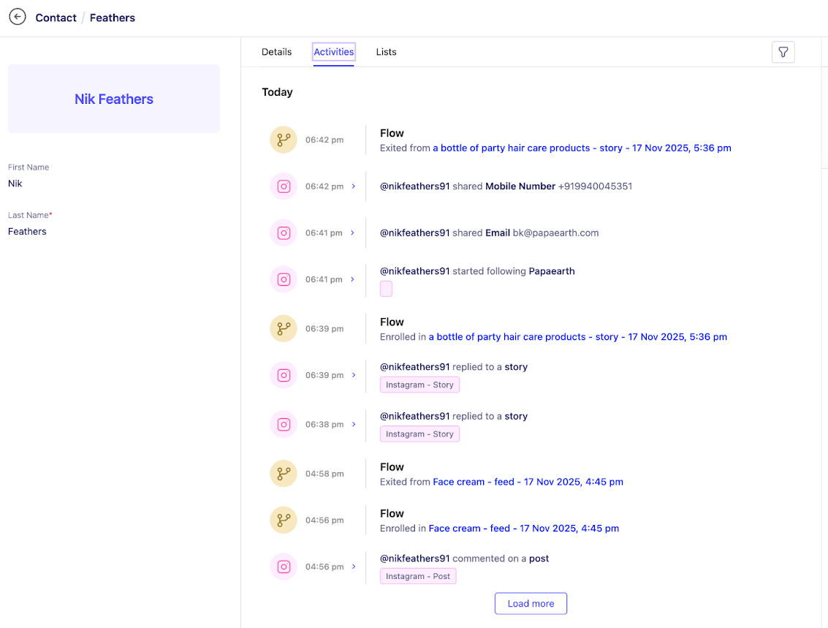Screen dimensions: 828x628
Task: Click the Contact breadcrumb link
Action: click(56, 18)
